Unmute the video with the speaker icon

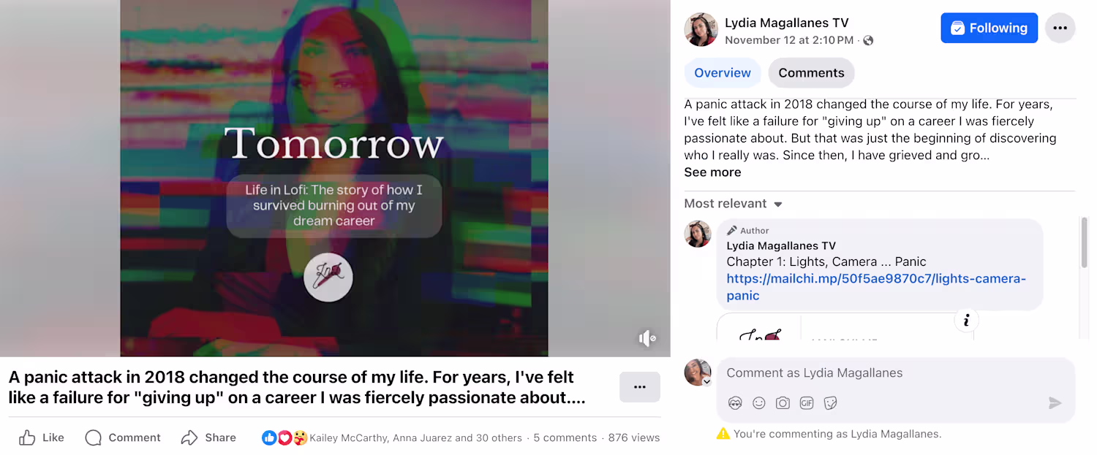[x=647, y=338]
